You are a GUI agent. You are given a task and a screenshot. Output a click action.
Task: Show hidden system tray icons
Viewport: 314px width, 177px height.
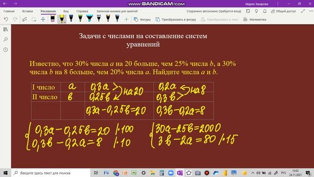253,173
